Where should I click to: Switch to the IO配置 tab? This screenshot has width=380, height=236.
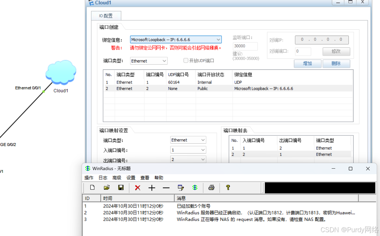[x=106, y=16]
